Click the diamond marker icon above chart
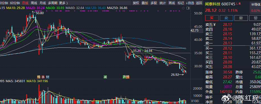Screen dimensions: 261x104 pyautogui.click(x=183, y=8)
